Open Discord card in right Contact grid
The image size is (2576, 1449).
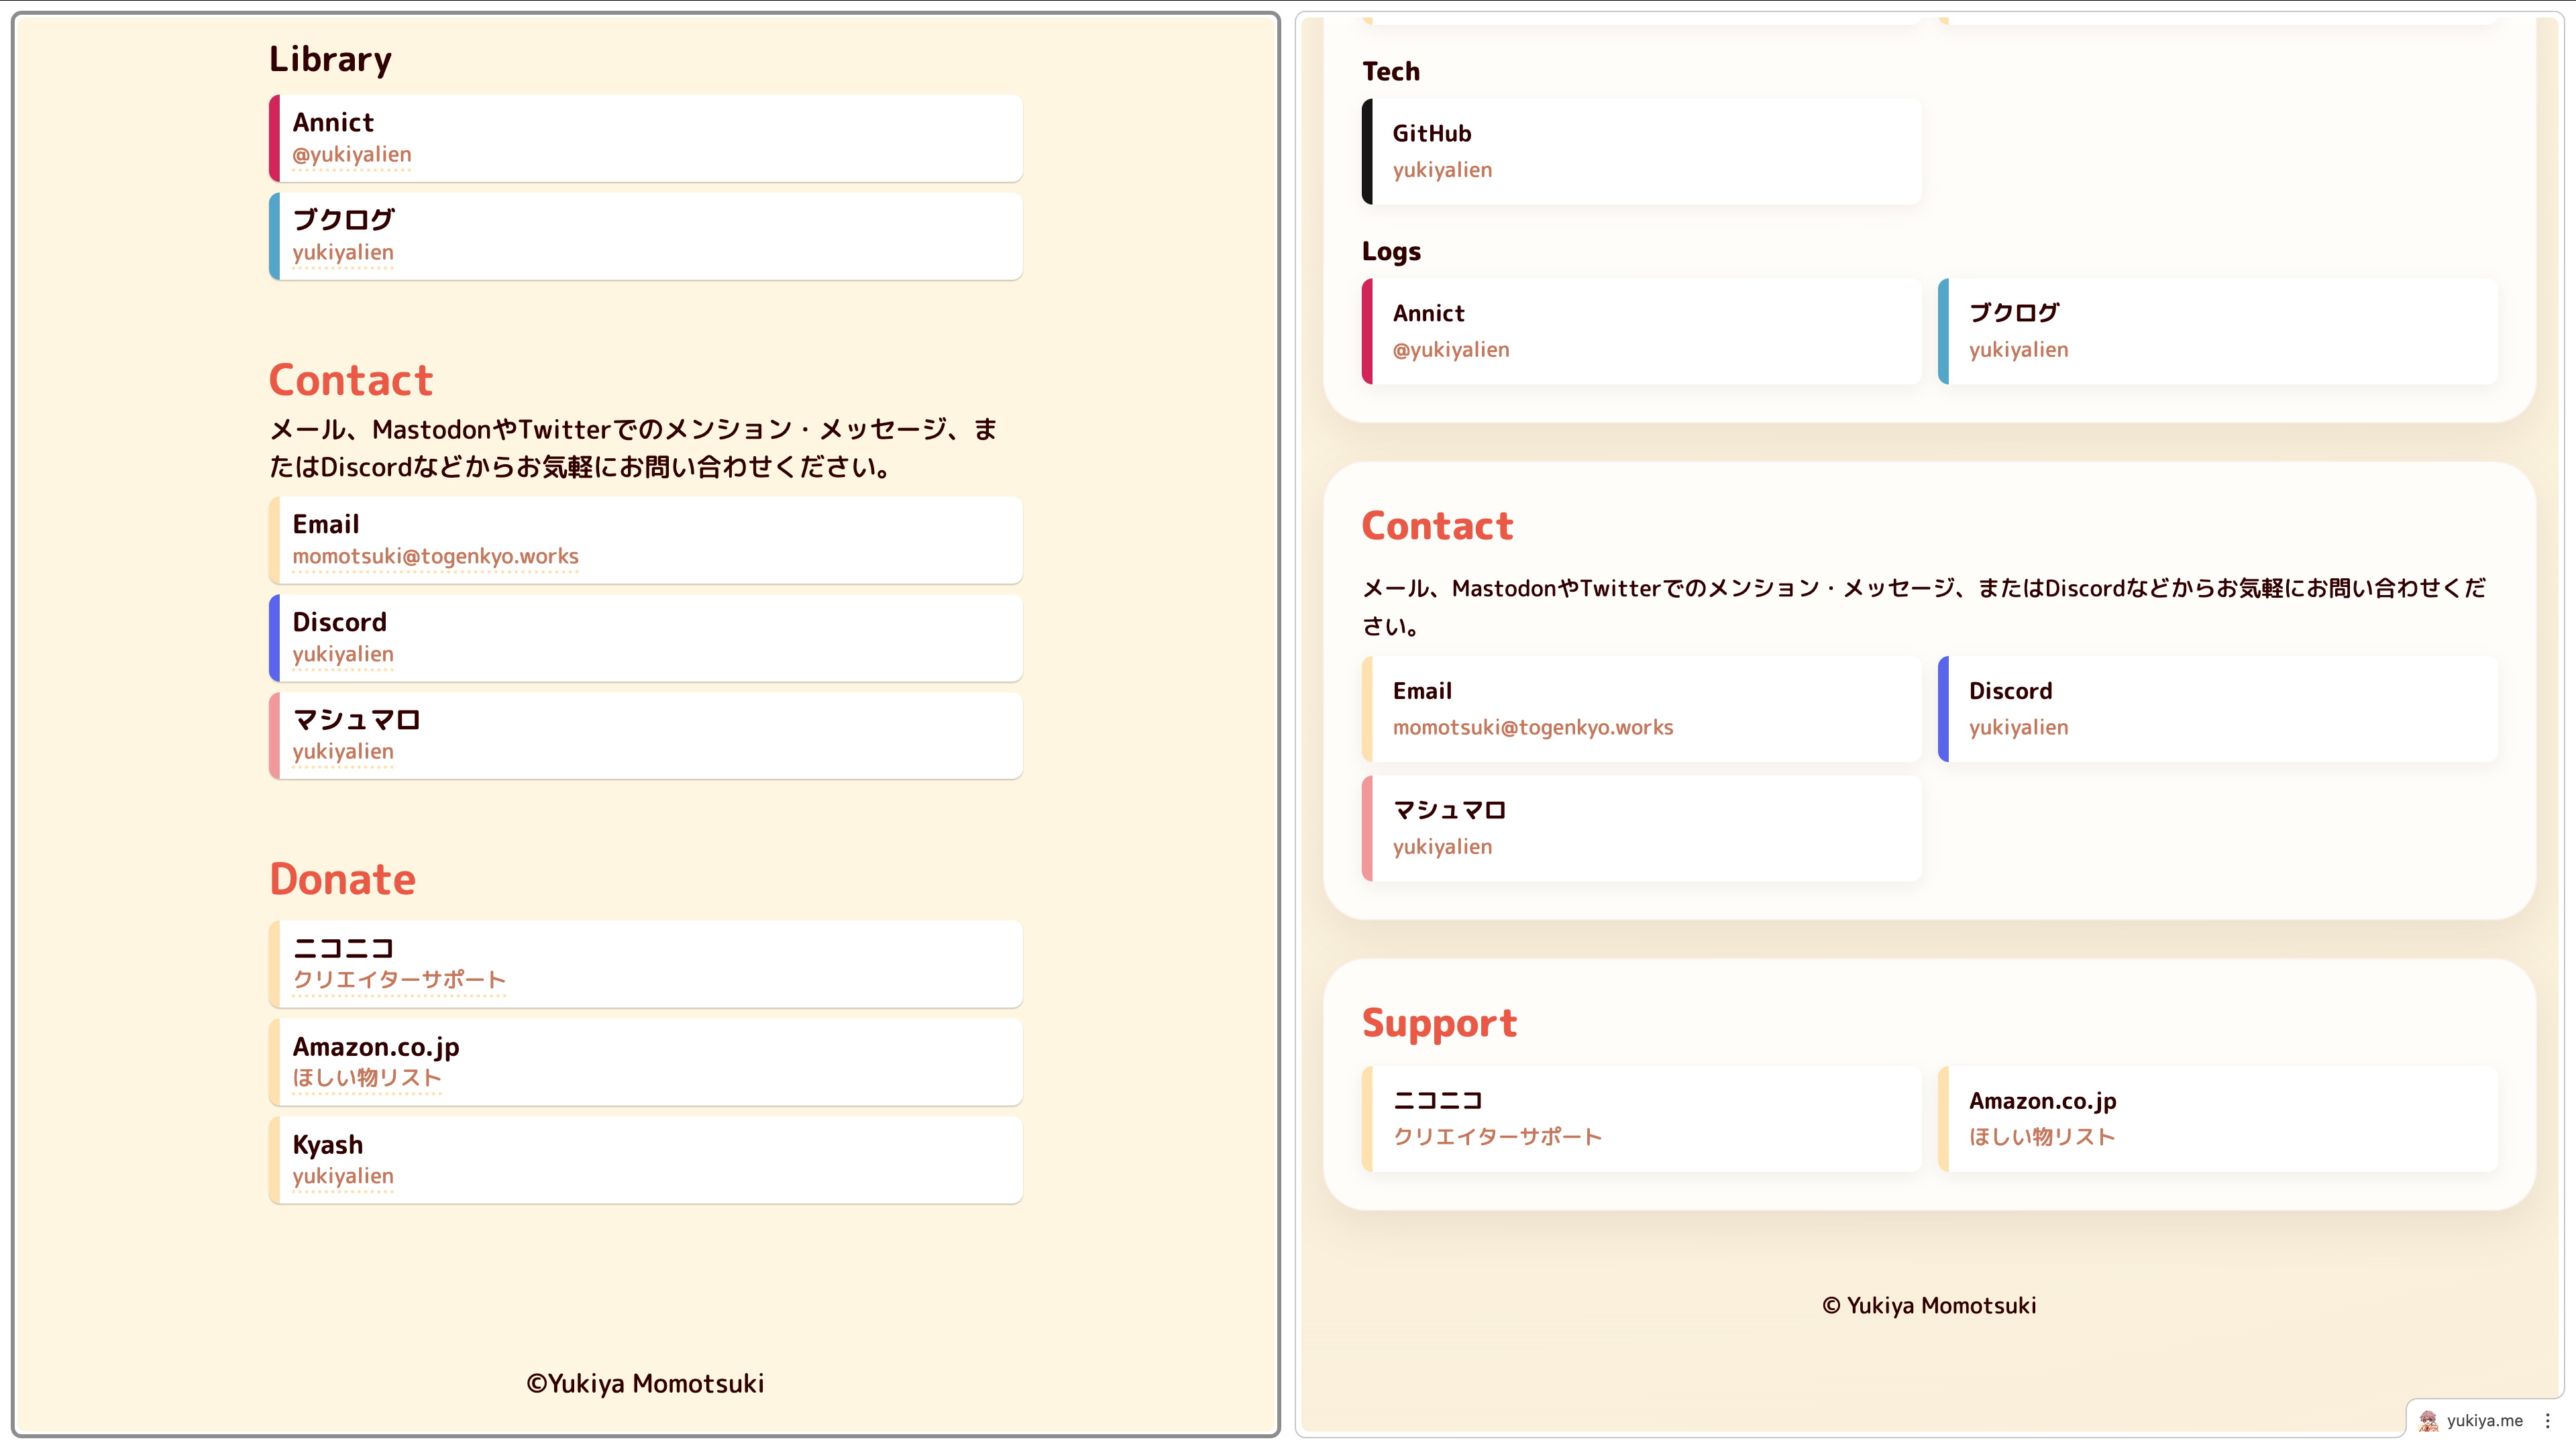[2216, 709]
